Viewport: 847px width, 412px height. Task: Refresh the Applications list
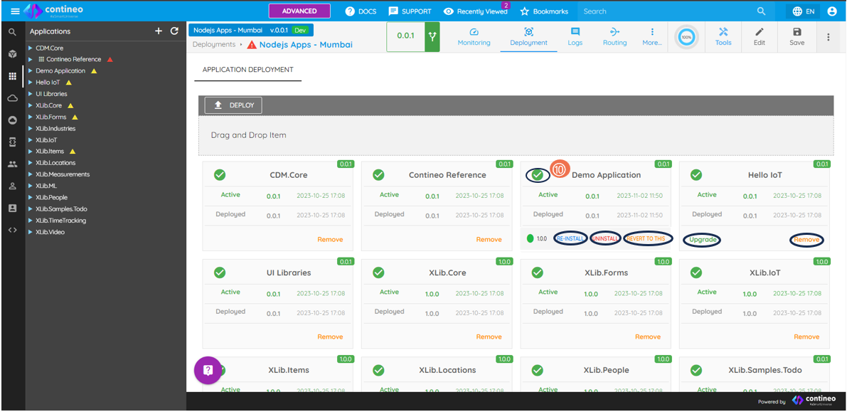pyautogui.click(x=174, y=31)
